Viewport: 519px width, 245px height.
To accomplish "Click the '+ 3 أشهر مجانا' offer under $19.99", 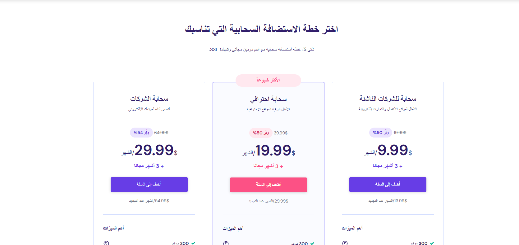I will click(268, 166).
